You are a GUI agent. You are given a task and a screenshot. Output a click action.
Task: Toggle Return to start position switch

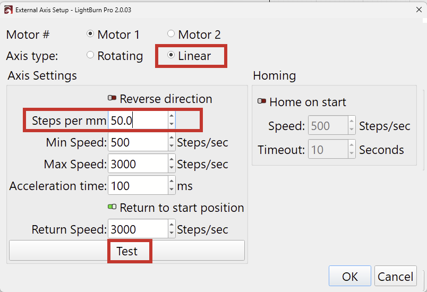(112, 208)
